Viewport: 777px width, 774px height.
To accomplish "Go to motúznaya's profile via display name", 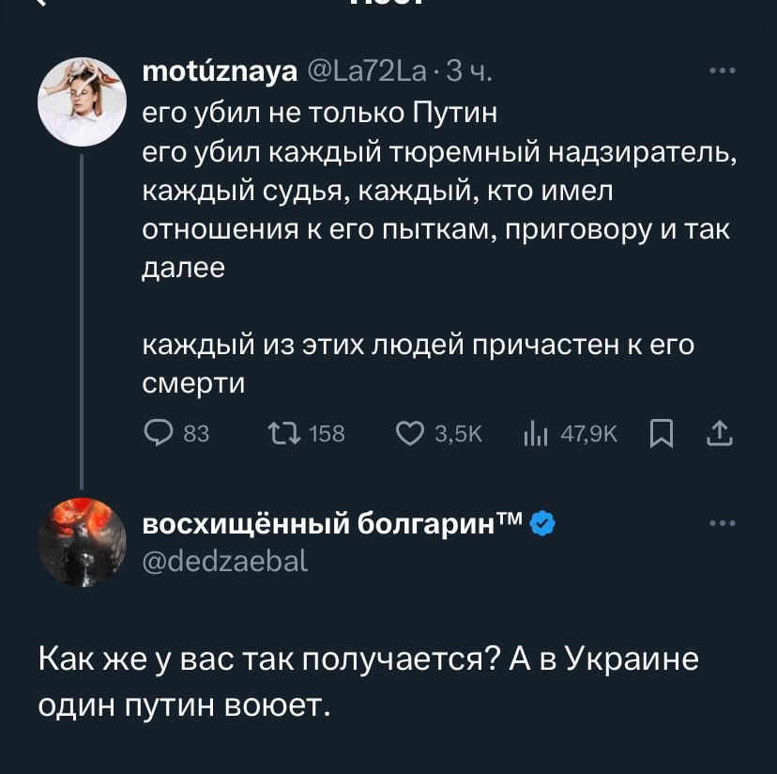I will pos(219,70).
